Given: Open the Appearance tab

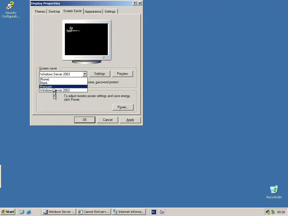Looking at the screenshot, I should pos(93,11).
